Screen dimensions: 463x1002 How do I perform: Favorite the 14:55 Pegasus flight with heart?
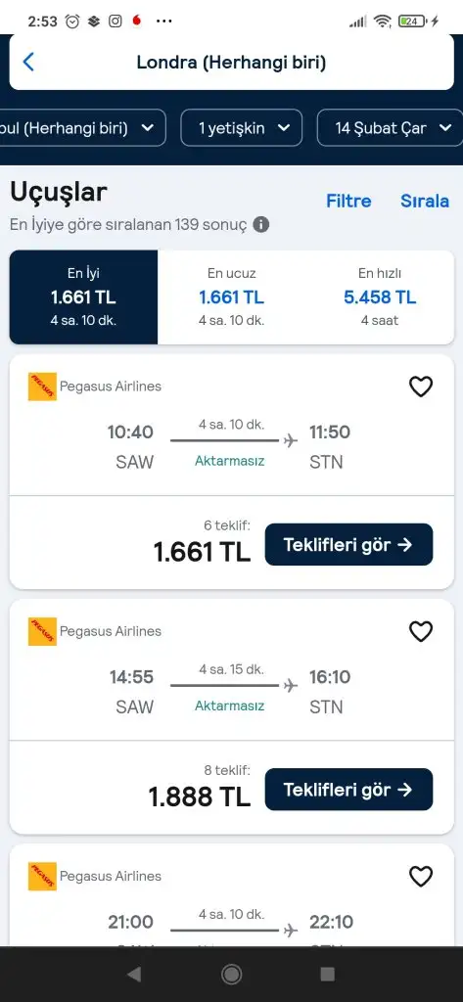click(421, 631)
